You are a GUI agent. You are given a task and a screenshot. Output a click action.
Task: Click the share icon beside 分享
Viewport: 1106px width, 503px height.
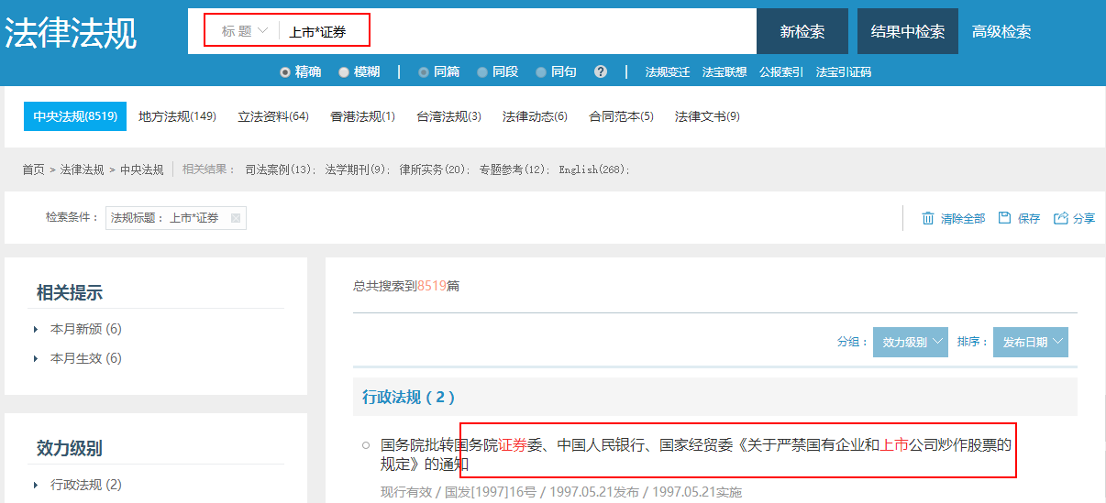1061,218
